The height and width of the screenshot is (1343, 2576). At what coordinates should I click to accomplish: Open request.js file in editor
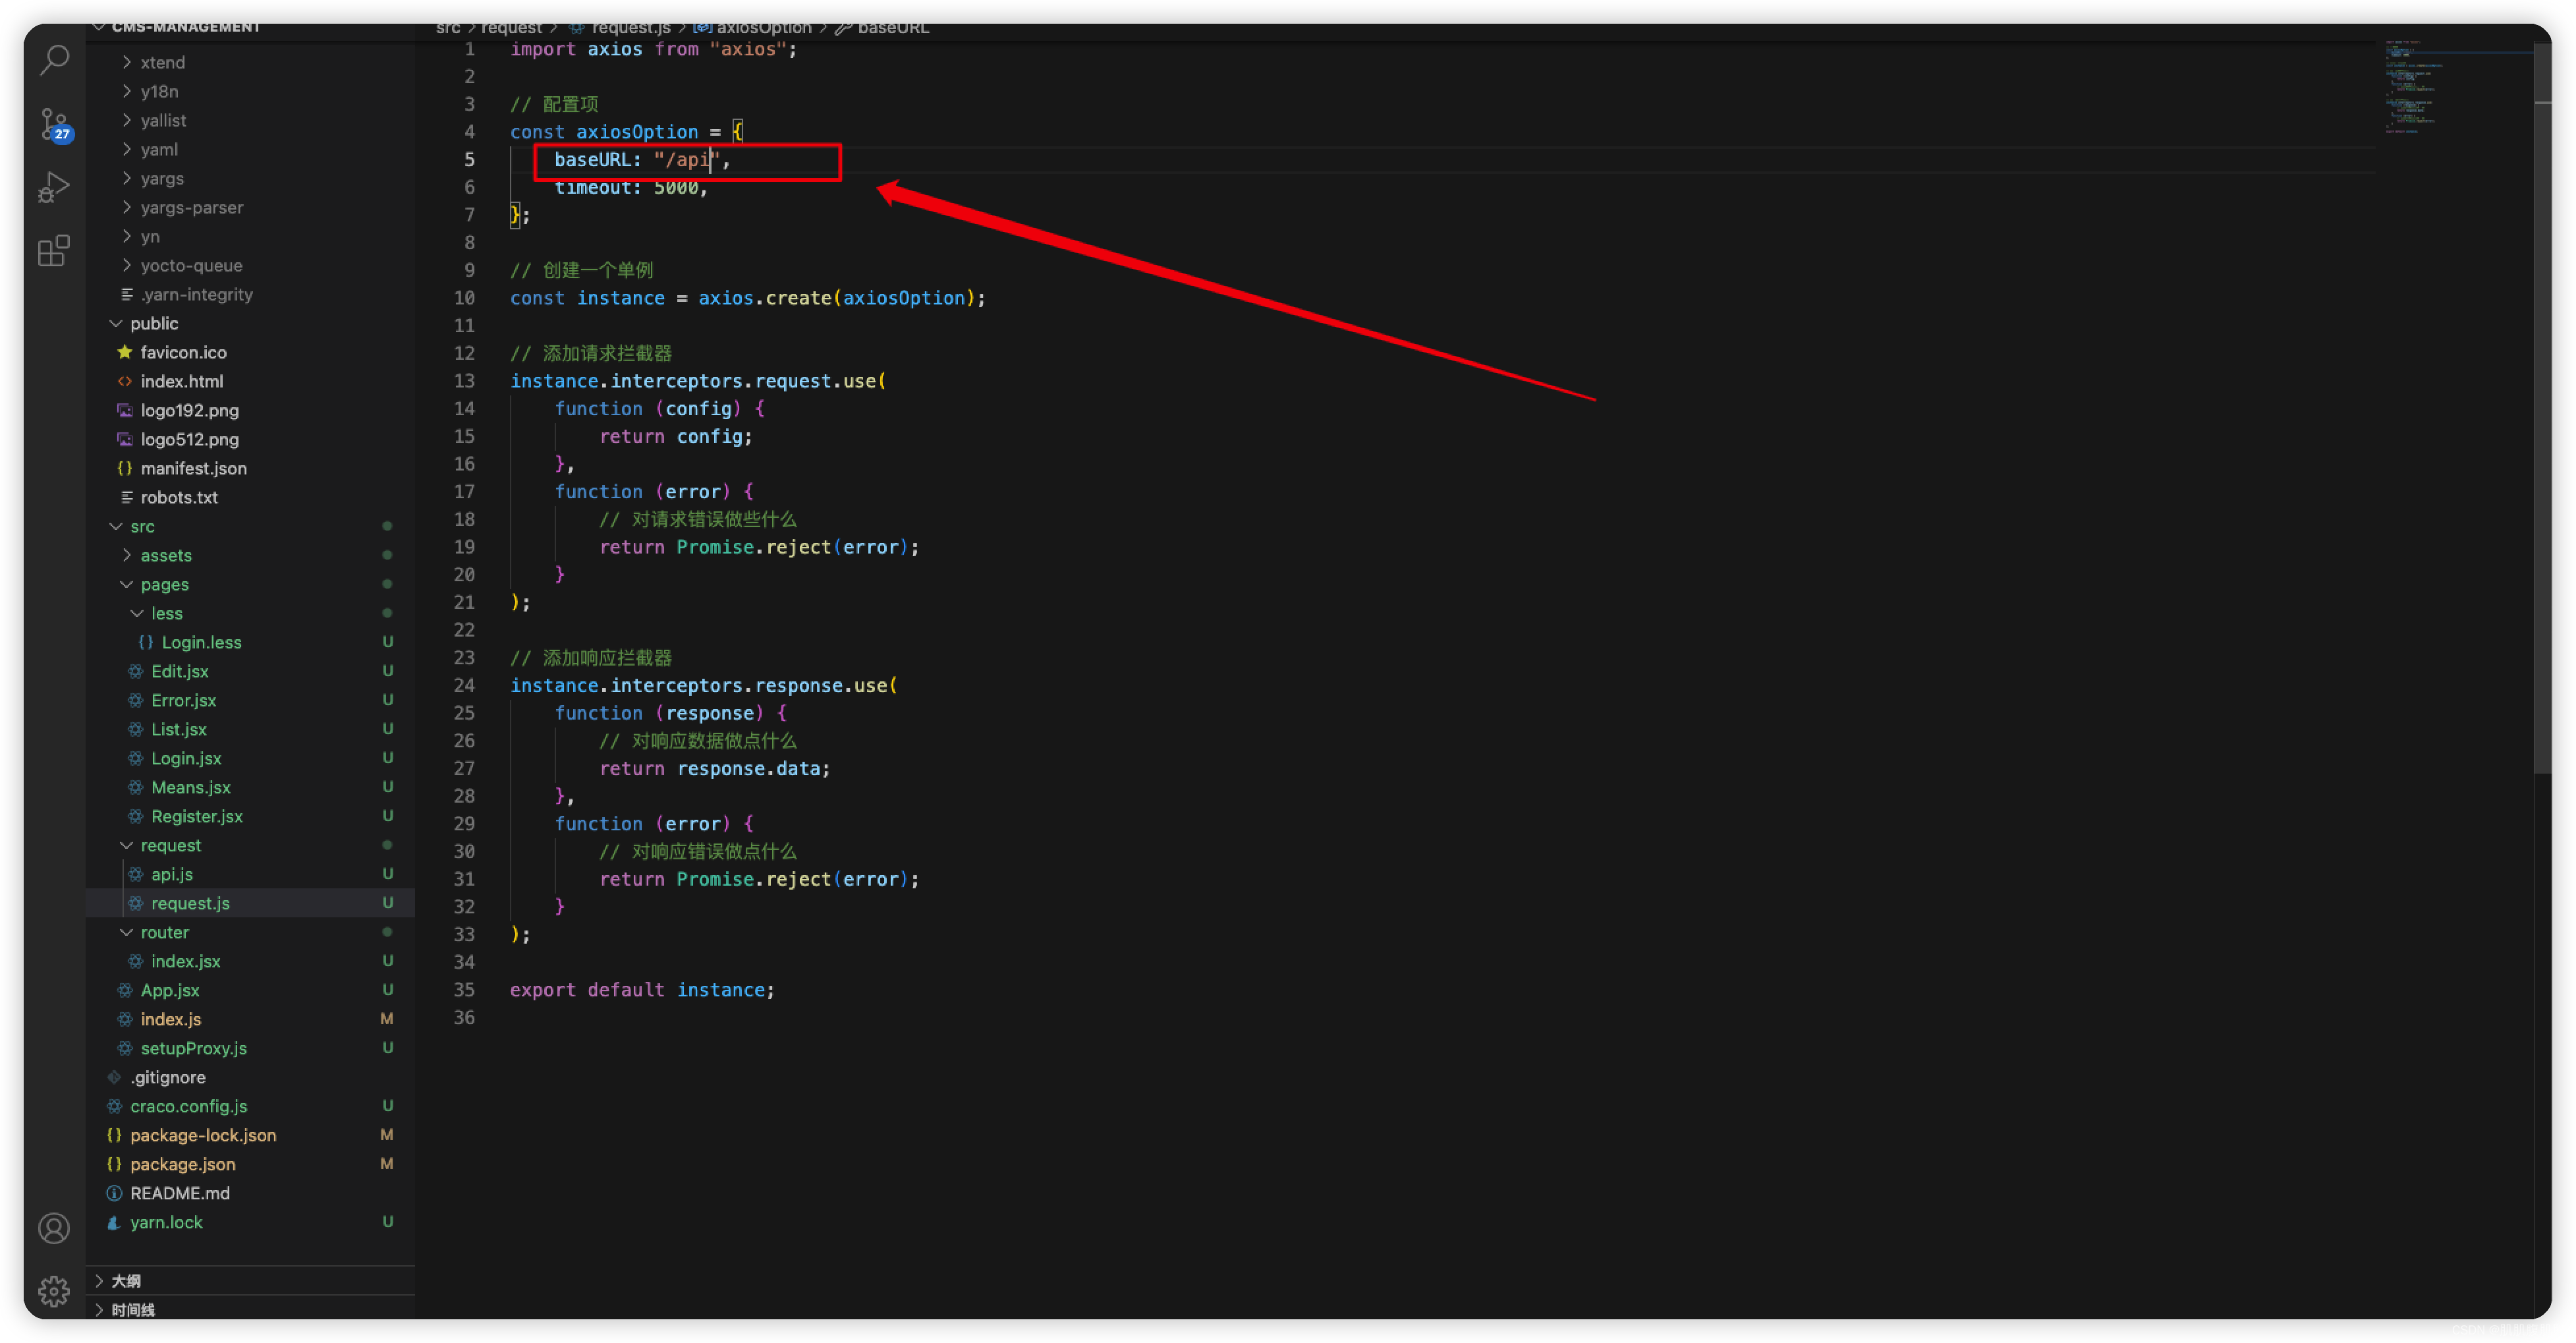pos(186,901)
